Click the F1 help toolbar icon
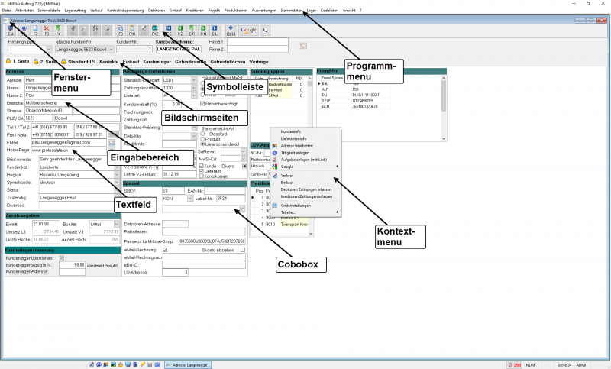The width and height of the screenshot is (611, 369). (24, 31)
